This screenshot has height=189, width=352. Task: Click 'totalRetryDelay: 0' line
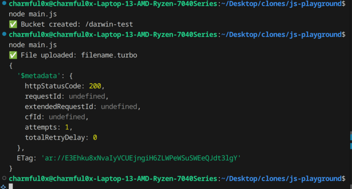61,137
